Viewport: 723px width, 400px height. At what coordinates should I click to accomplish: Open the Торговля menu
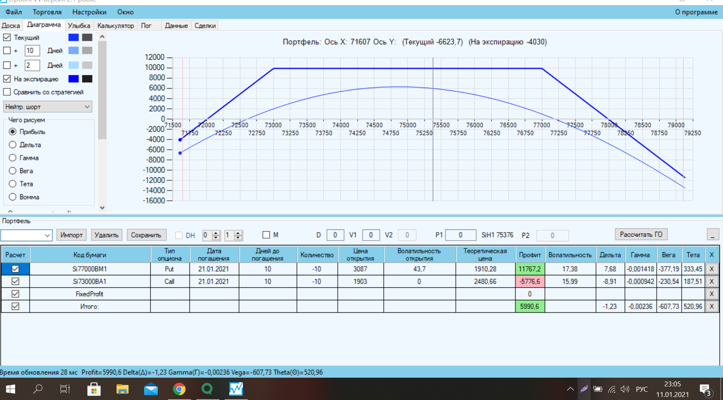tap(47, 12)
